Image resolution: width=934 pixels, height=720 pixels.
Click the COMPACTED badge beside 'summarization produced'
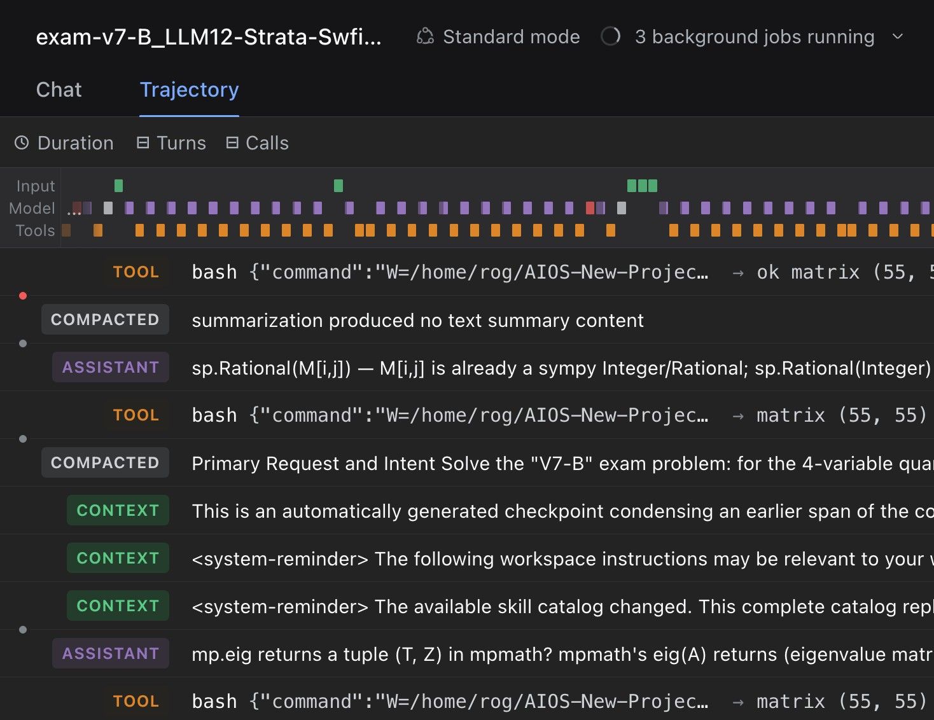(105, 319)
